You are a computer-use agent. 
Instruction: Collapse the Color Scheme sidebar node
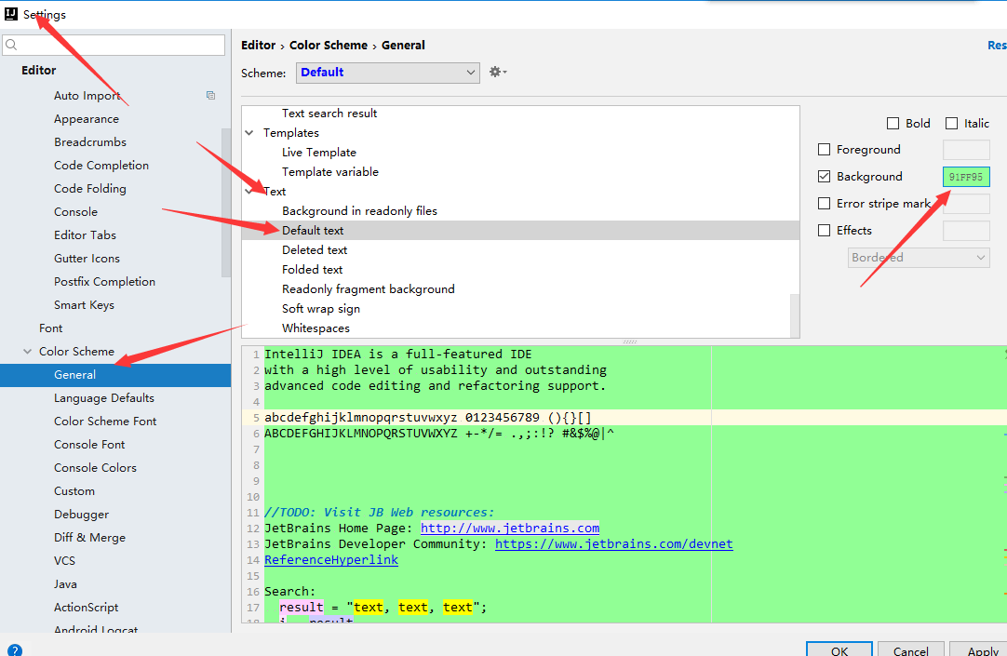click(28, 351)
